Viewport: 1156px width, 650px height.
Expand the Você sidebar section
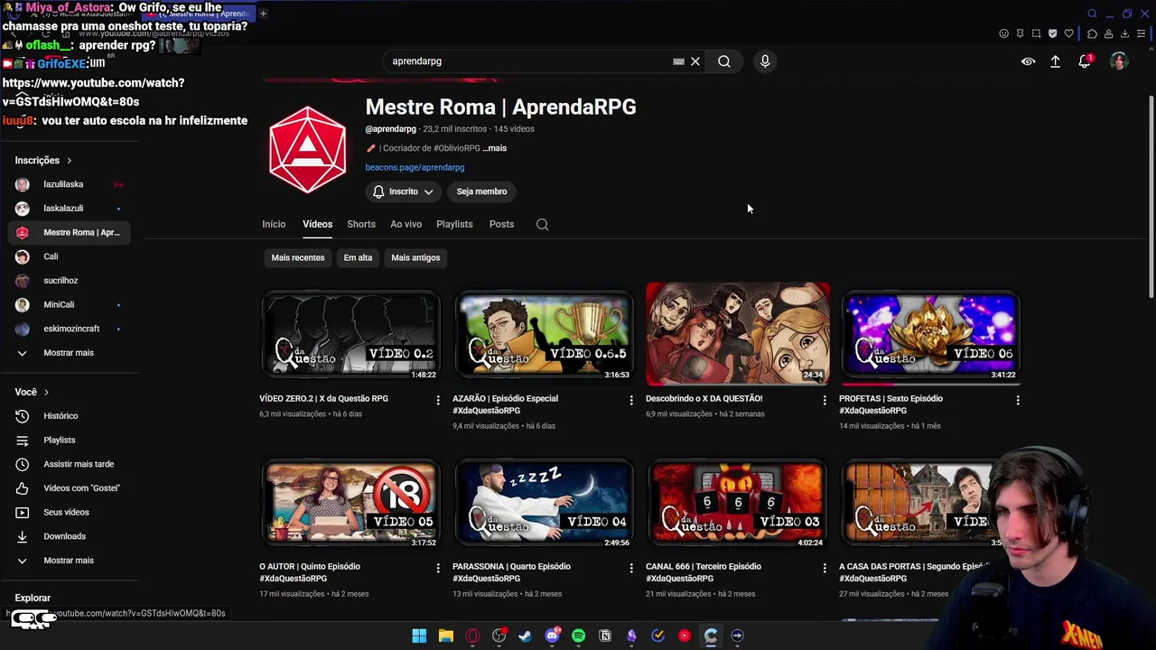32,392
